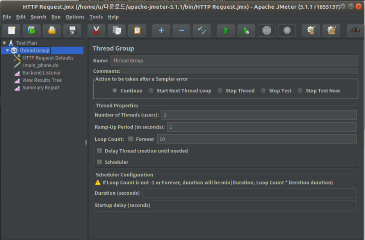Save the test plan with floppy icon
This screenshot has height=240, width=365.
[72, 30]
